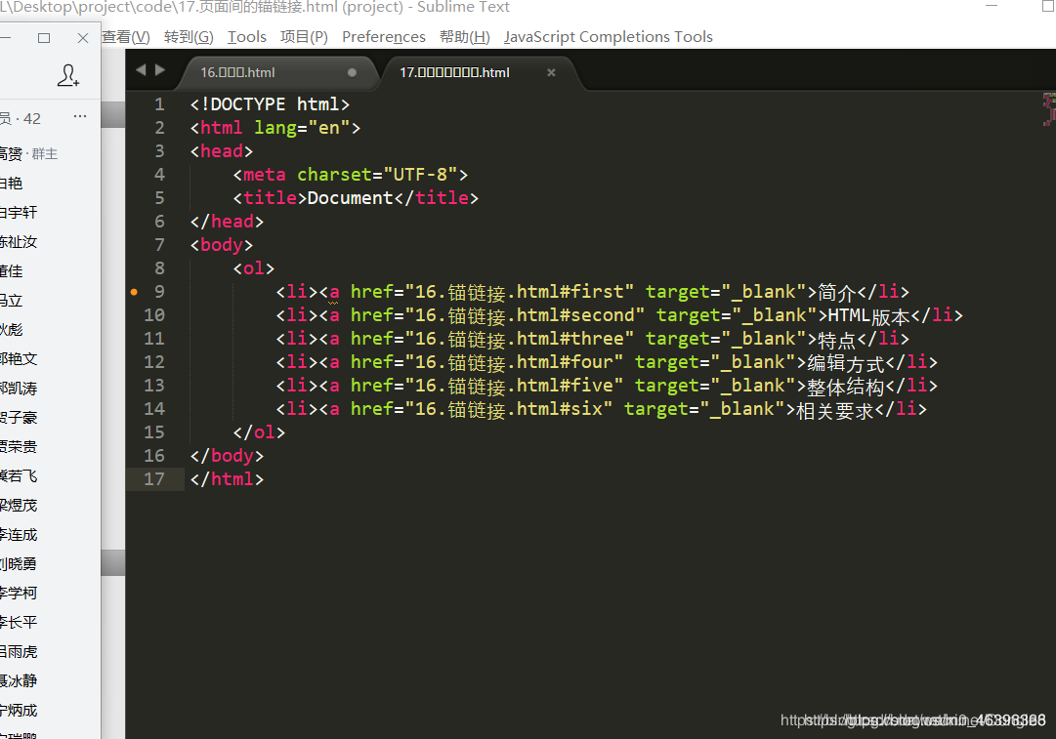Select member 艳文 in chat list
This screenshot has width=1056, height=739.
[19, 358]
